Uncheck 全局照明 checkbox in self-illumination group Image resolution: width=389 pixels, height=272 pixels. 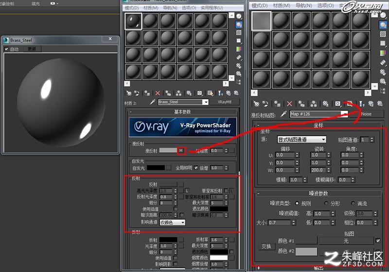coord(196,168)
